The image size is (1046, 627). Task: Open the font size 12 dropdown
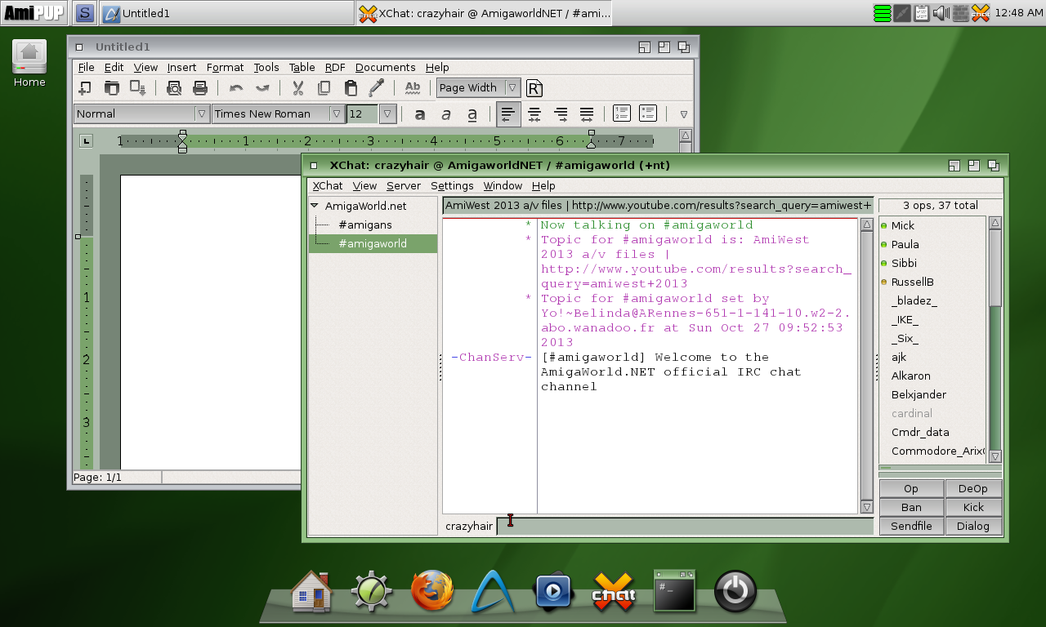pos(388,114)
